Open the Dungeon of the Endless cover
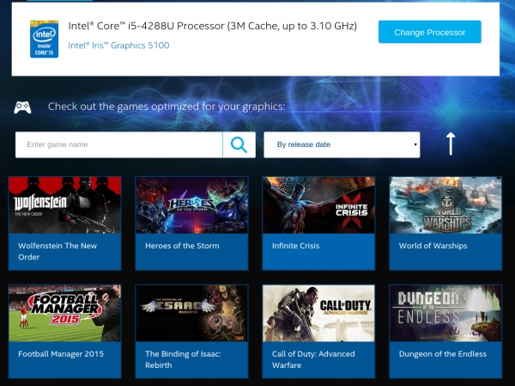The image size is (515, 386). tap(445, 313)
